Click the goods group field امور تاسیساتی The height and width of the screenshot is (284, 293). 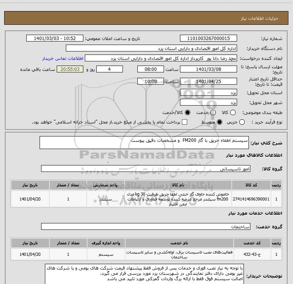pyautogui.click(x=146, y=168)
